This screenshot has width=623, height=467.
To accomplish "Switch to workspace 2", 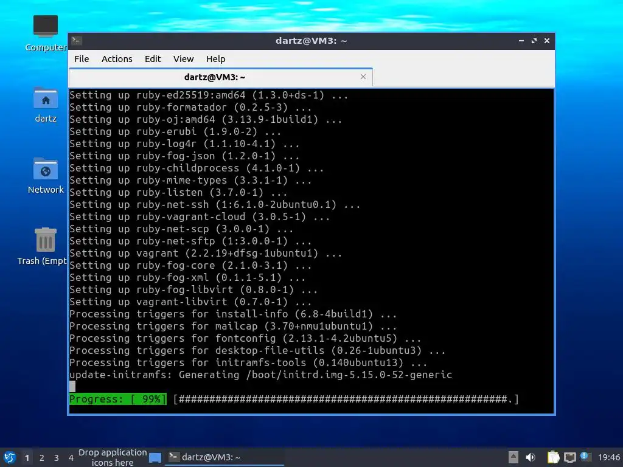I will click(42, 457).
